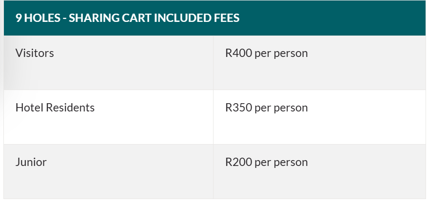Select the 'Junior' row label
Image resolution: width=428 pixels, height=201 pixels.
click(x=31, y=162)
